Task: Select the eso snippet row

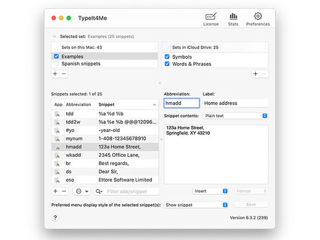Action: tap(105, 180)
